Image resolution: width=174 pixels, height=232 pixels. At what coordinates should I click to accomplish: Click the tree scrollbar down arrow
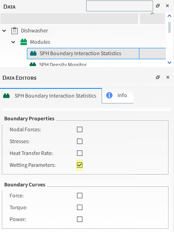coord(169,62)
